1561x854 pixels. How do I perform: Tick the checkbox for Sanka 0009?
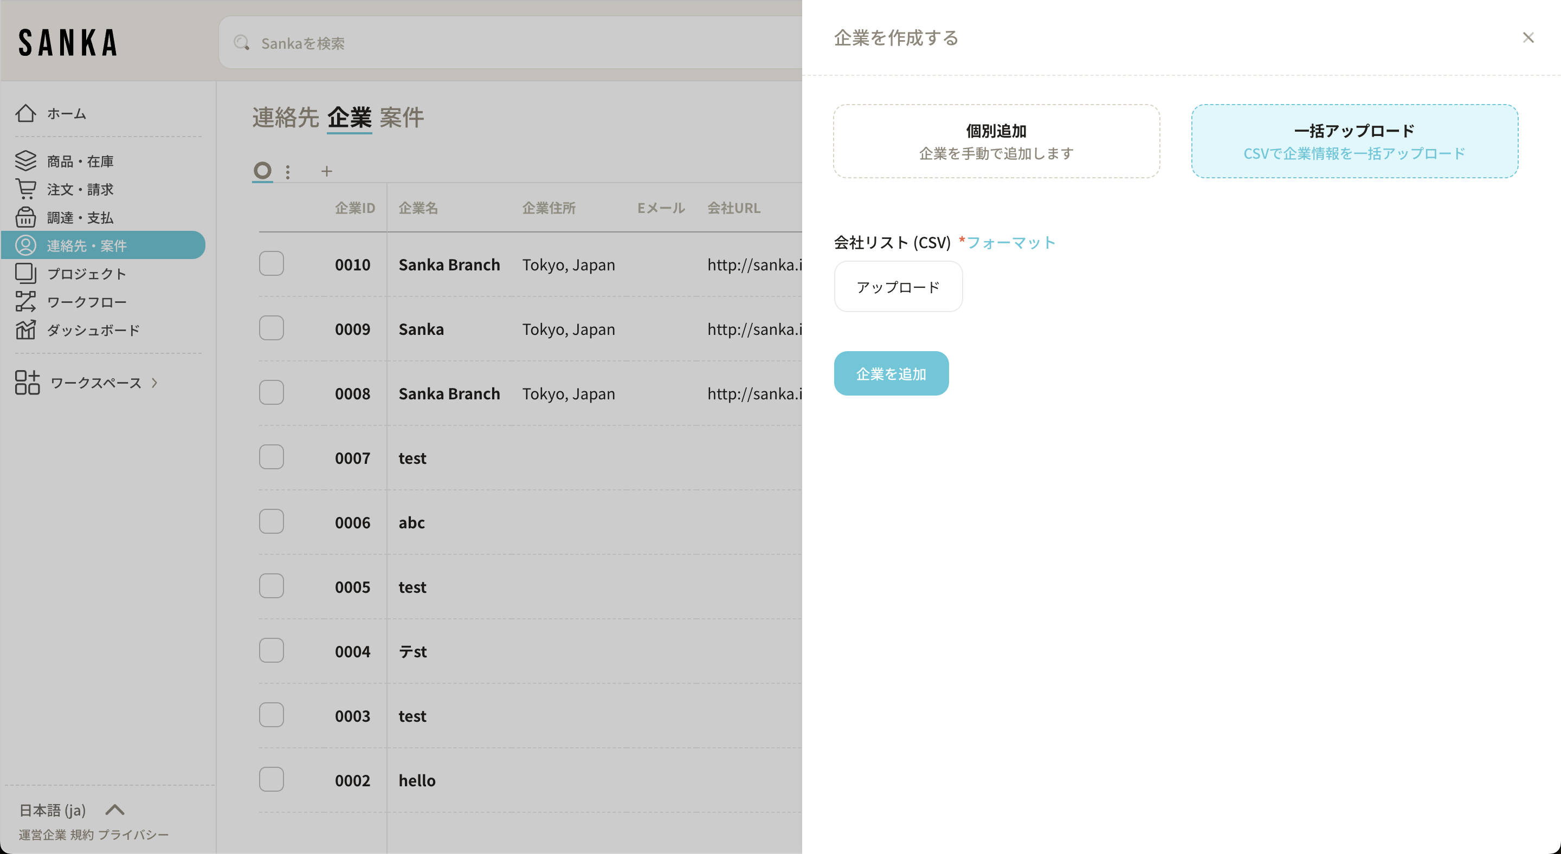point(271,328)
